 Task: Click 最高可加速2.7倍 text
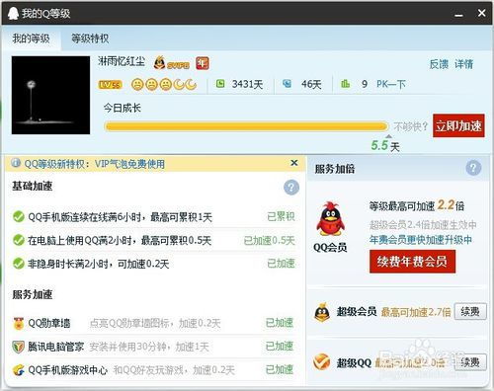click(416, 312)
